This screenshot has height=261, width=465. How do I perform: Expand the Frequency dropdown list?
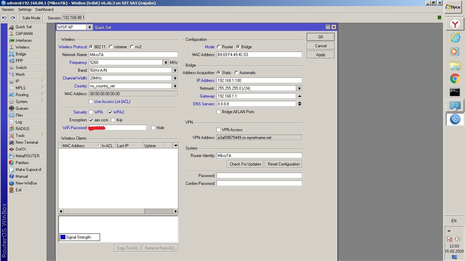[x=166, y=63]
